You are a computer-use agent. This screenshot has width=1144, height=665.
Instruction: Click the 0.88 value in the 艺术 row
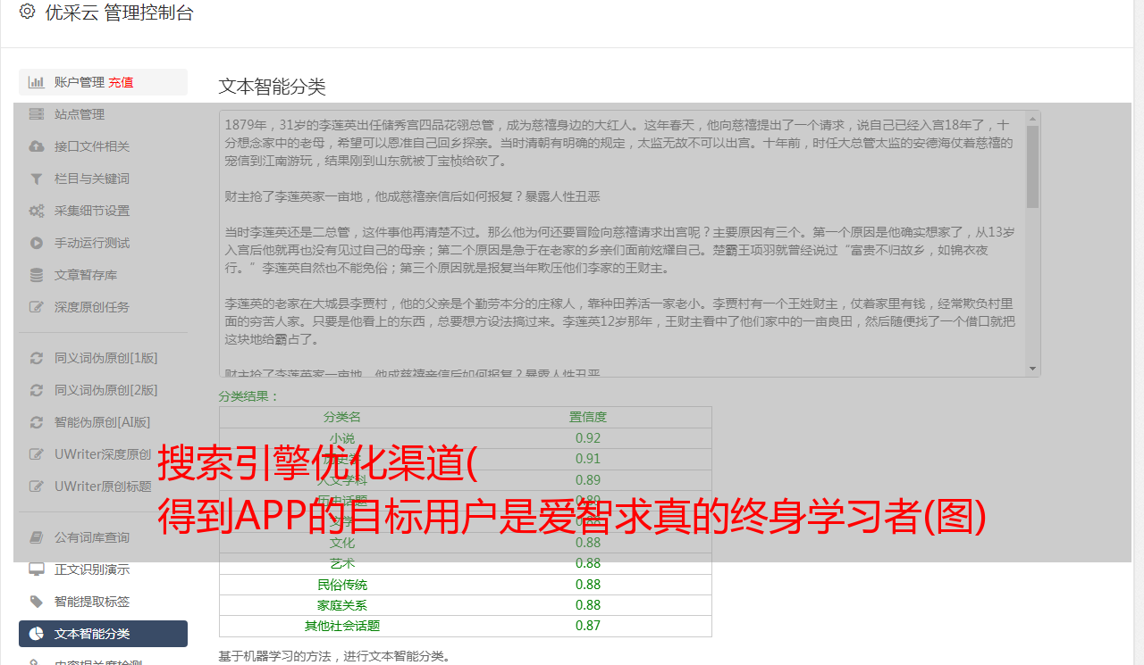coord(588,563)
